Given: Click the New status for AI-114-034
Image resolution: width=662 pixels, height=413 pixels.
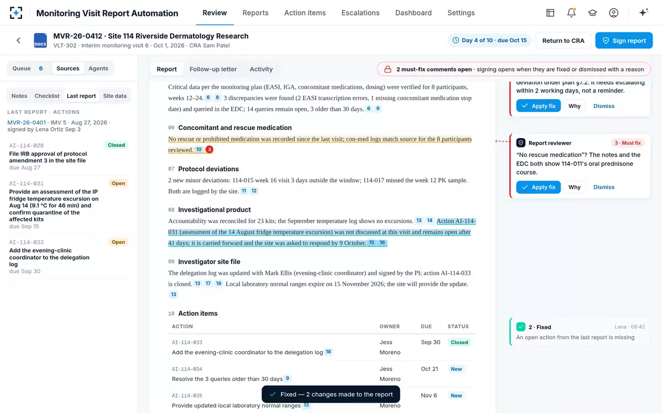Looking at the screenshot, I should [x=456, y=369].
